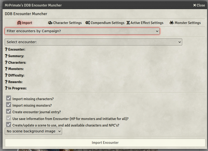The width and height of the screenshot is (208, 151).
Task: Click the Compendium Settings gears icon
Action: click(88, 23)
